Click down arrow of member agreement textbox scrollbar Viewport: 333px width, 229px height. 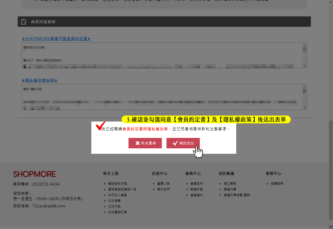coord(304,66)
